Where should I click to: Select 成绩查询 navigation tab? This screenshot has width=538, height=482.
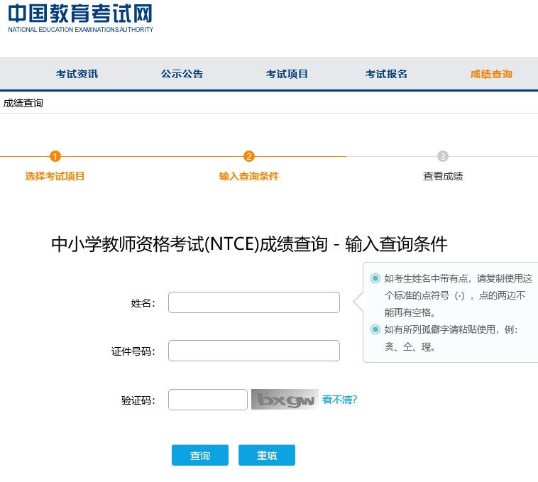tap(491, 74)
